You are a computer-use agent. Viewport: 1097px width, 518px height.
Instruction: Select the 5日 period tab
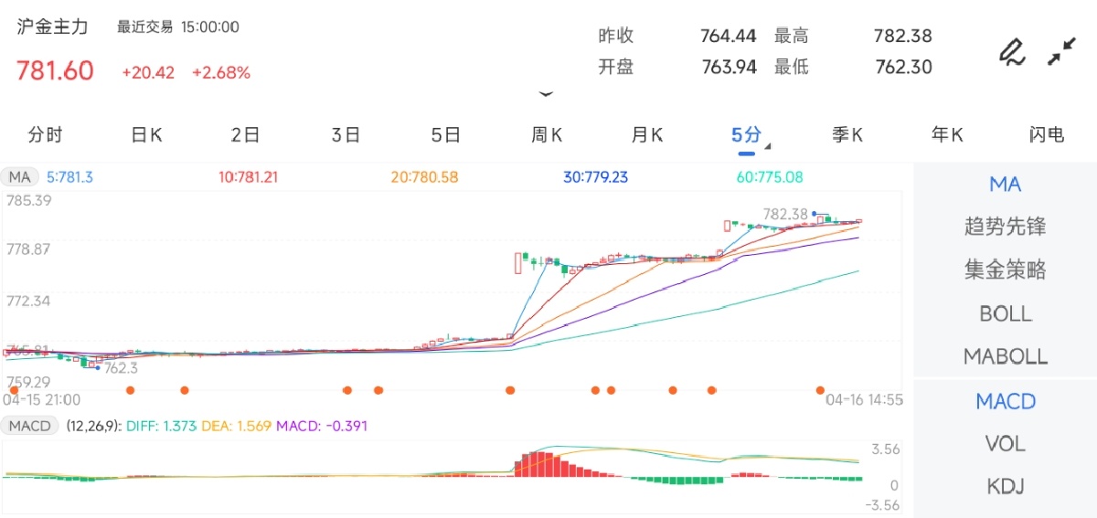click(446, 135)
